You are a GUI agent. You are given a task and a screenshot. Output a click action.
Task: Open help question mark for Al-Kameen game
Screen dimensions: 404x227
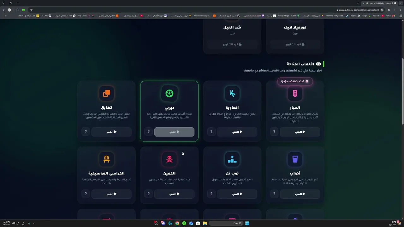pyautogui.click(x=148, y=194)
